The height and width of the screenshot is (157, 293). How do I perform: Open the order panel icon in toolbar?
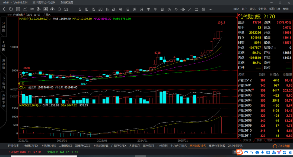pyautogui.click(x=45, y=9)
